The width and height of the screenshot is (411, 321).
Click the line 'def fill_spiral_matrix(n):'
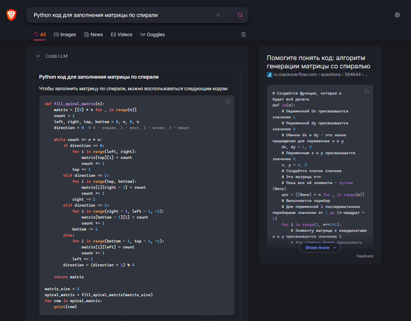tap(75, 104)
